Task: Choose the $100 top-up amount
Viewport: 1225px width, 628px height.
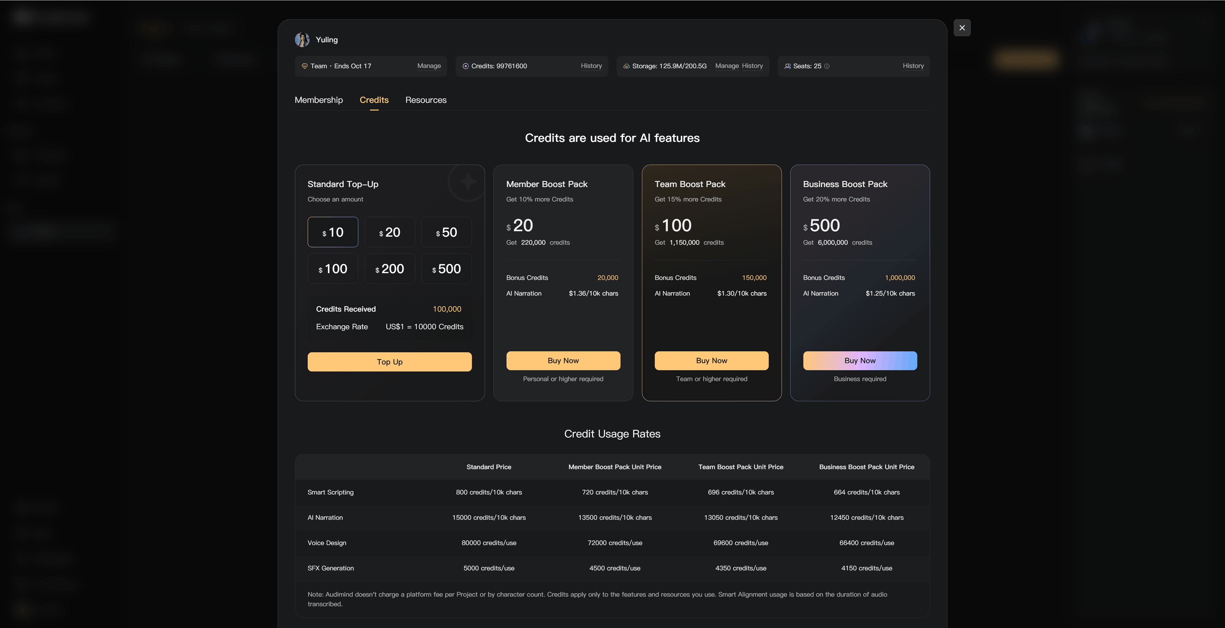Action: tap(332, 269)
